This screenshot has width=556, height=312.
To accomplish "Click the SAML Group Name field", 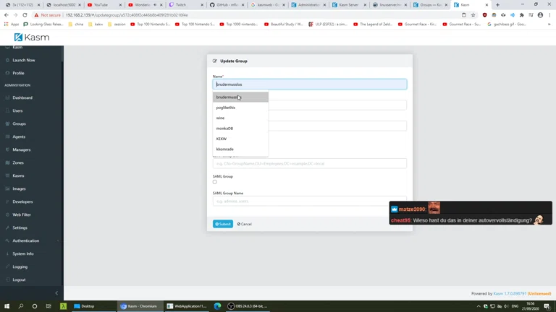I will coord(310,201).
